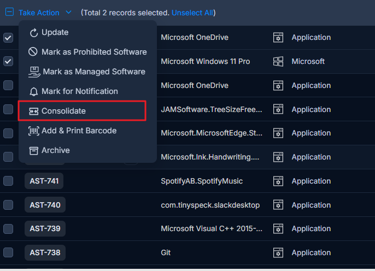Choose Update from the action menu
The image size is (375, 271).
click(55, 32)
